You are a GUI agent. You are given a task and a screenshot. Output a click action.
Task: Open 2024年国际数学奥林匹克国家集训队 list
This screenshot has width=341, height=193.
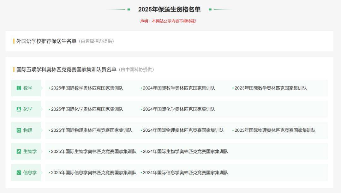tap(179, 88)
